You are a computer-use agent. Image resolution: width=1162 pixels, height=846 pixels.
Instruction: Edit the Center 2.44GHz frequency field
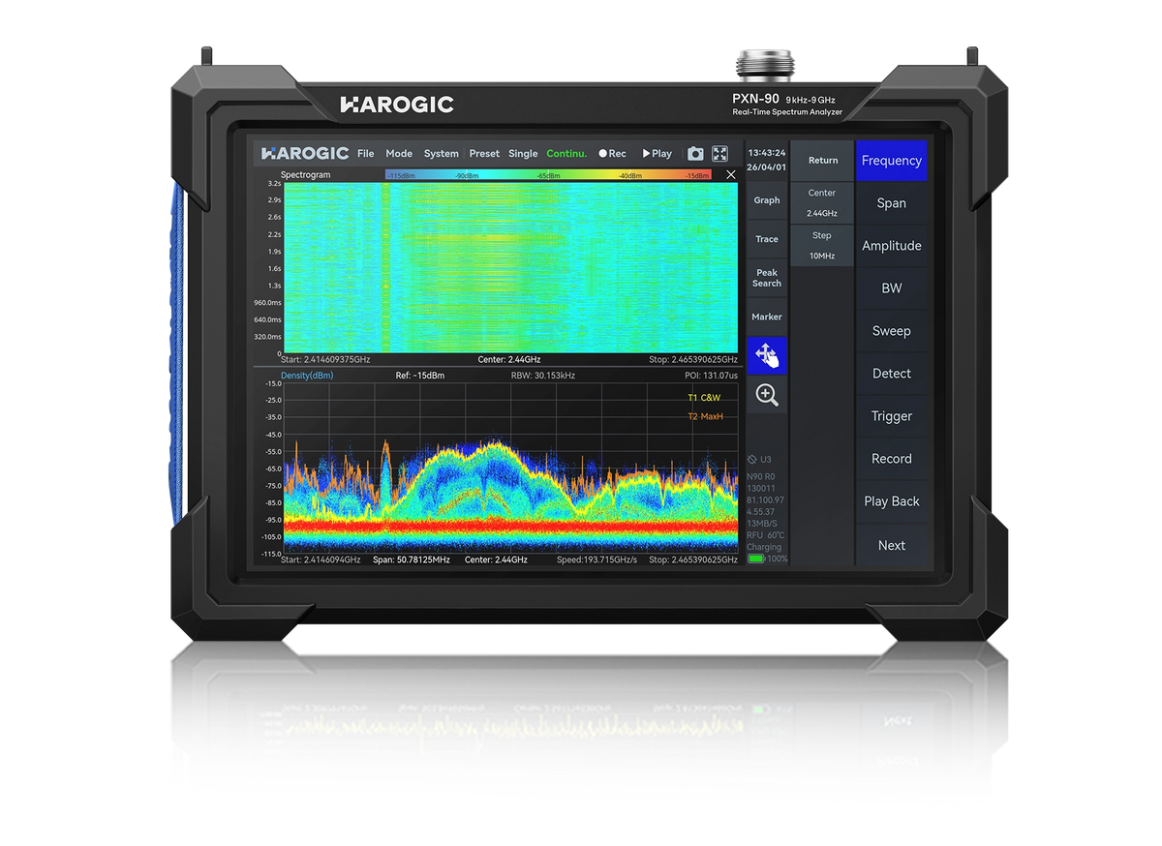[x=822, y=202]
